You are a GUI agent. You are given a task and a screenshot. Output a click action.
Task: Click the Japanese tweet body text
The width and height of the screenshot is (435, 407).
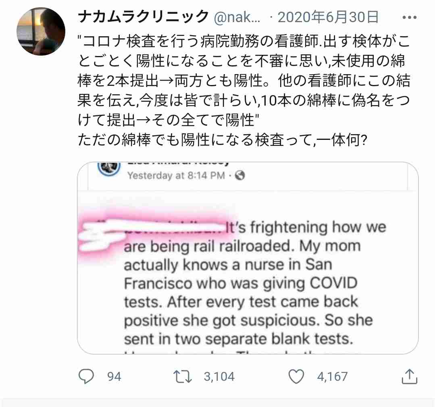(244, 81)
